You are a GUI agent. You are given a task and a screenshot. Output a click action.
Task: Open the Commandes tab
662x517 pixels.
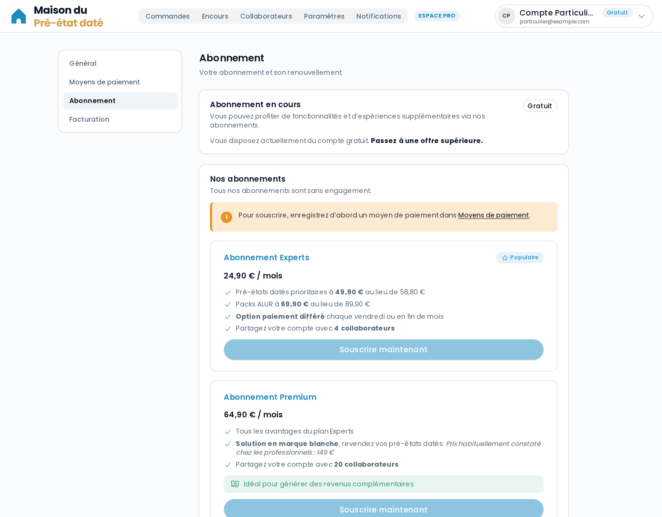click(168, 16)
